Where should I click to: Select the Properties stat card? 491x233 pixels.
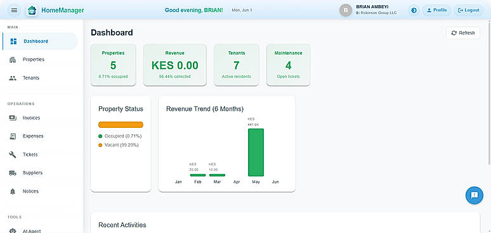113,65
